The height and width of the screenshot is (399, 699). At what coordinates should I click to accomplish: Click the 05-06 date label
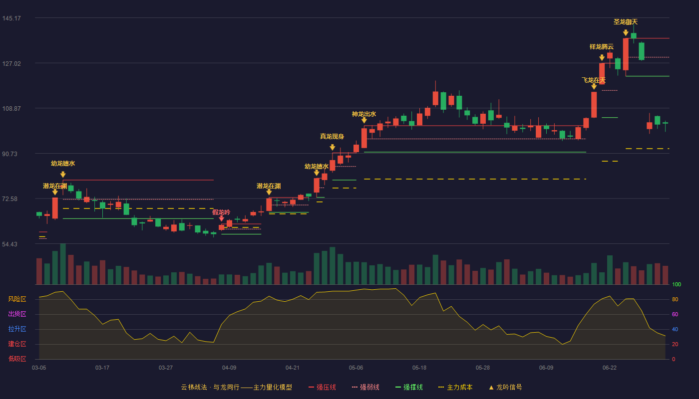pos(356,368)
